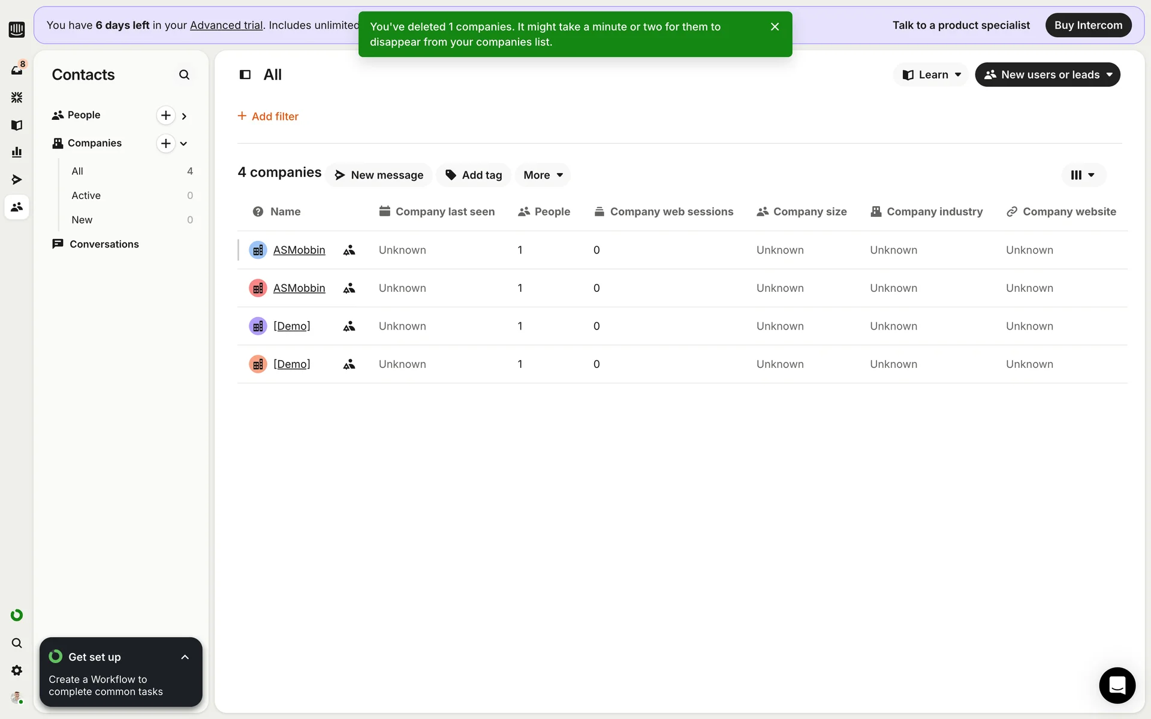The width and height of the screenshot is (1151, 719).
Task: Select the New companies segment
Action: coord(82,220)
